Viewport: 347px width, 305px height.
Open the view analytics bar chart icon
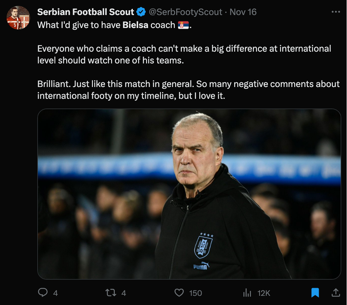(247, 293)
